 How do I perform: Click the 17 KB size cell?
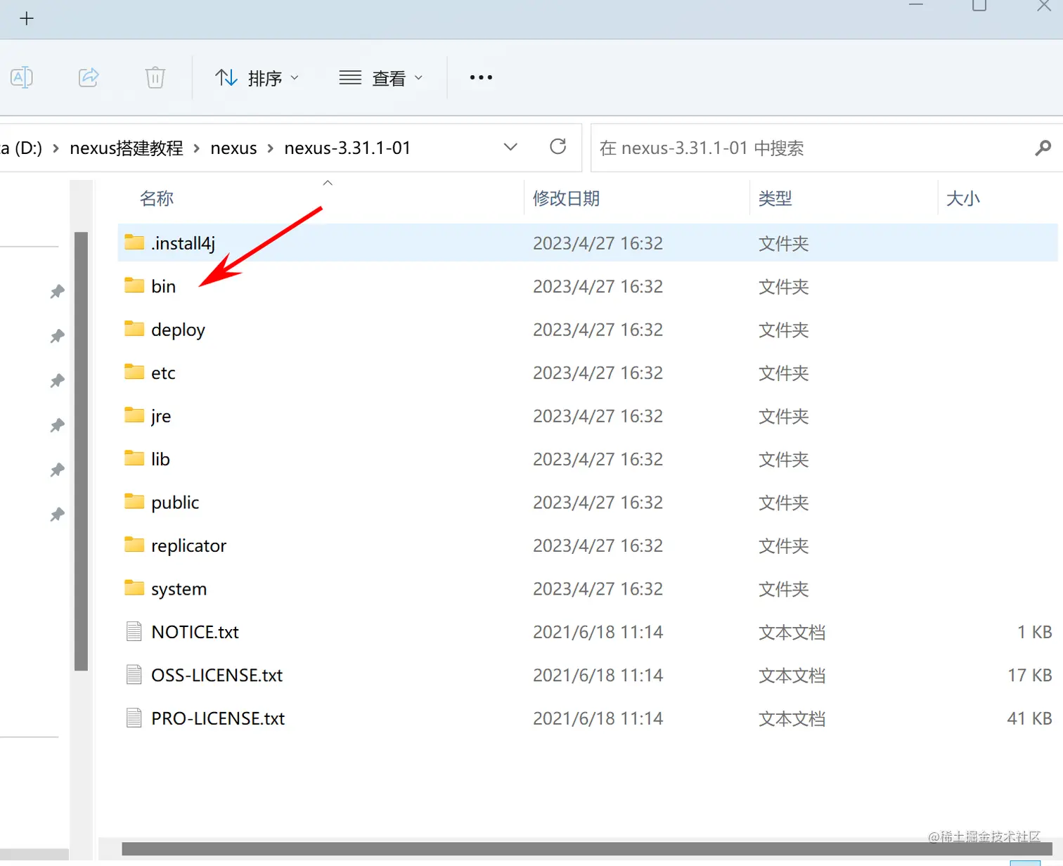pos(1030,676)
